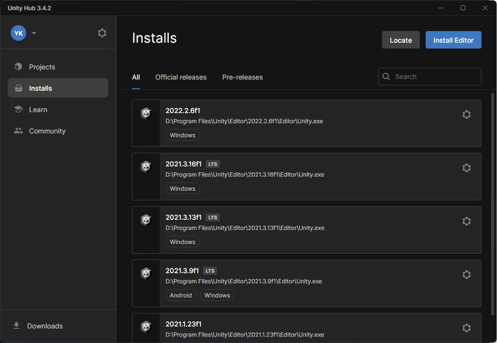
Task: Click the Community people icon
Action: click(x=18, y=131)
